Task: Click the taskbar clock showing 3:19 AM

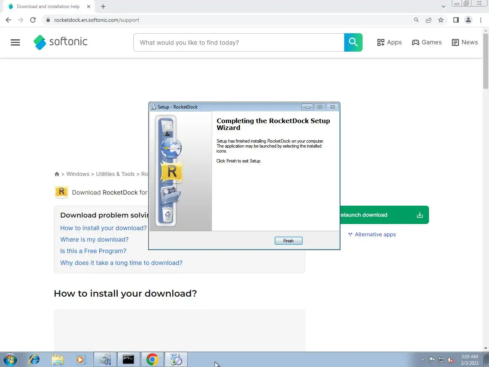Action: pyautogui.click(x=470, y=360)
